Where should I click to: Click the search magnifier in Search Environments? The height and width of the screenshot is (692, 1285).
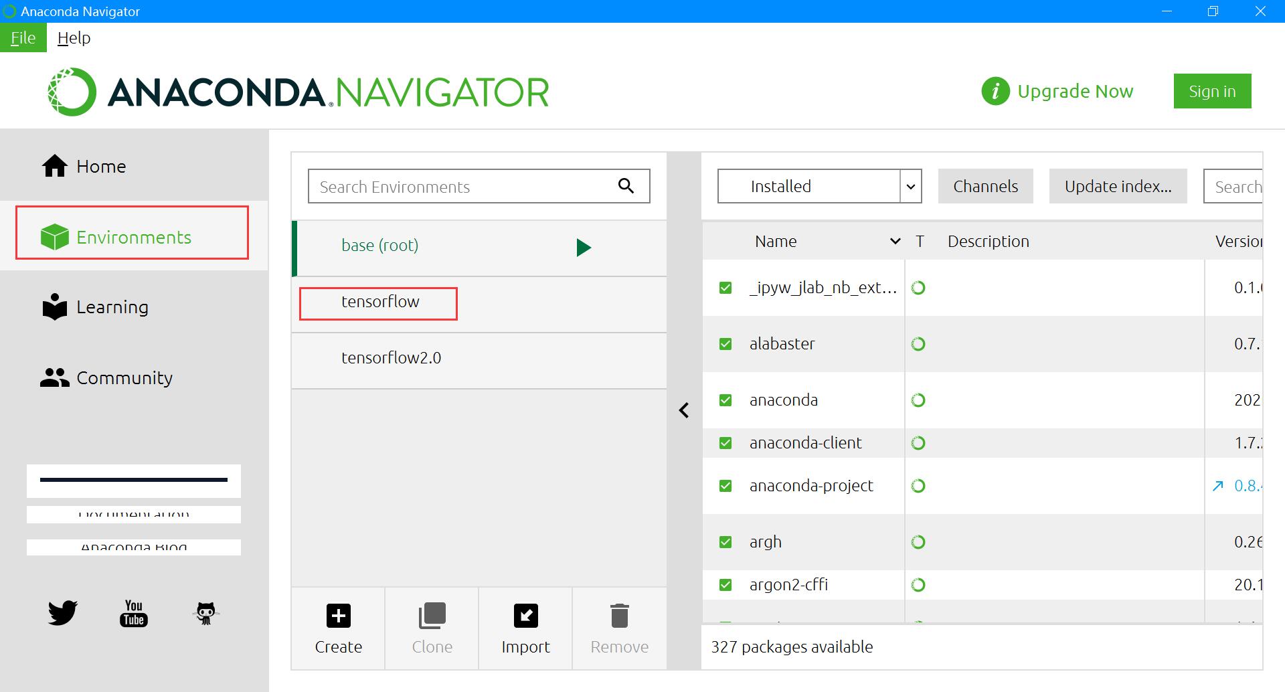[x=626, y=185]
